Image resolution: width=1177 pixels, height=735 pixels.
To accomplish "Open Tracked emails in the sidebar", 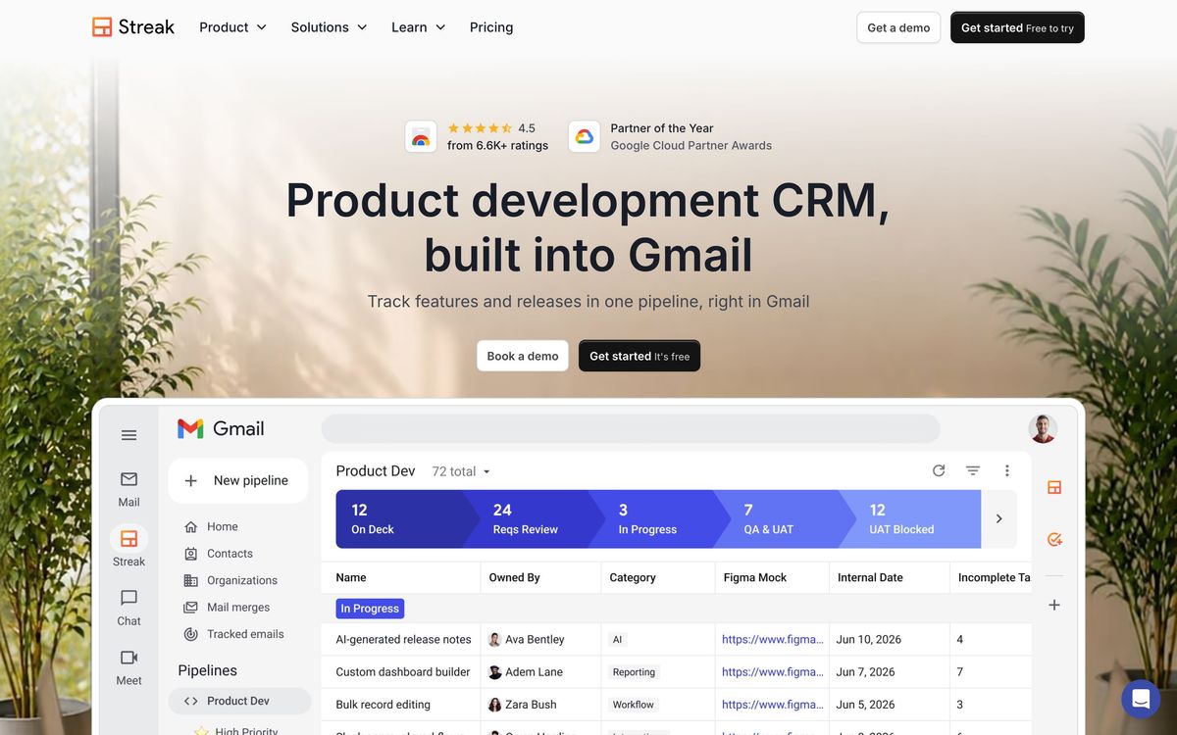I will click(x=234, y=634).
